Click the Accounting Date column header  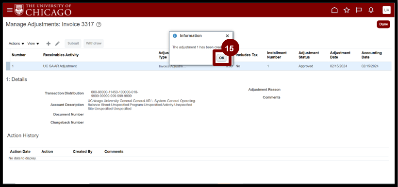[x=372, y=55]
